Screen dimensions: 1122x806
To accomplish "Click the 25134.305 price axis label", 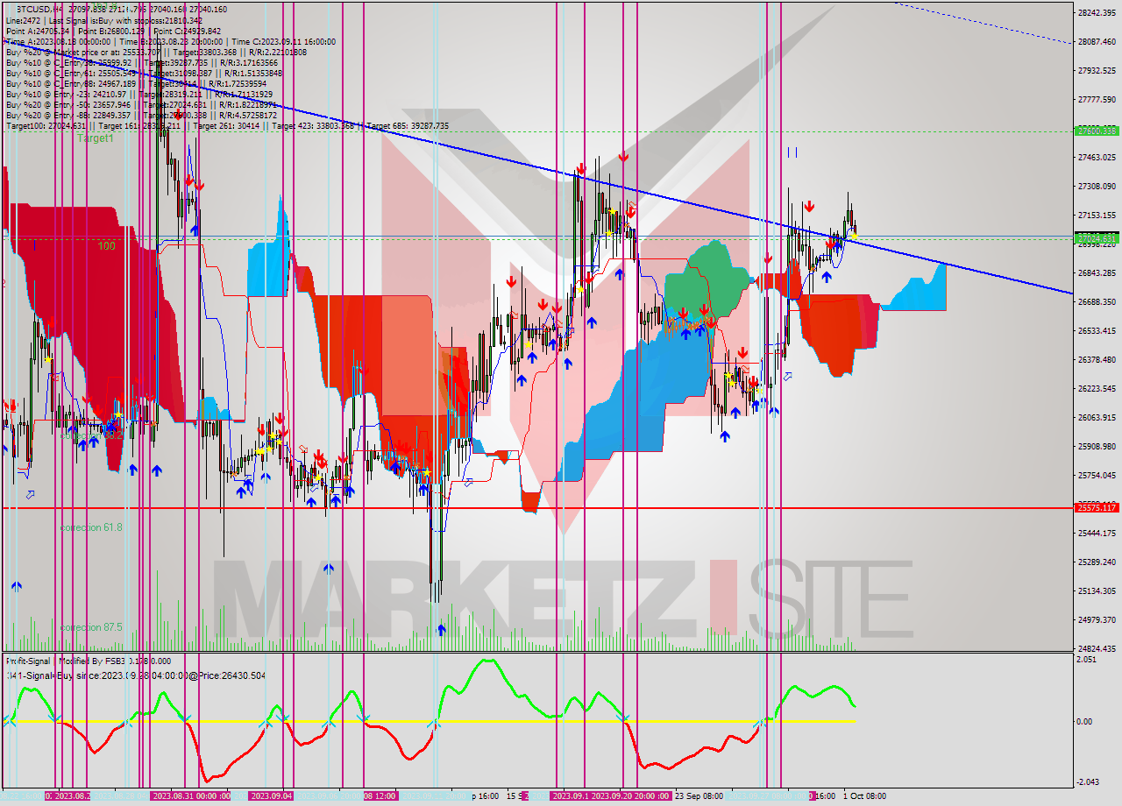I will tap(1097, 590).
